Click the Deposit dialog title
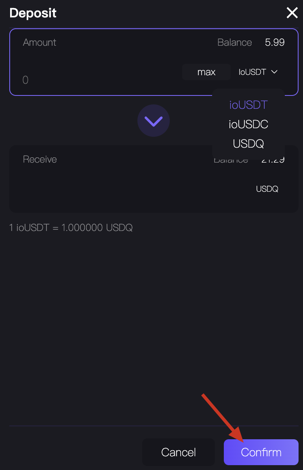The width and height of the screenshot is (303, 470). point(33,13)
